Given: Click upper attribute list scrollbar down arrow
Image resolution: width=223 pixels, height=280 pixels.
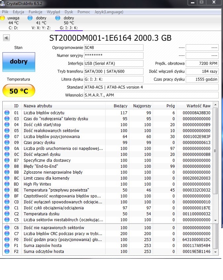Looking at the screenshot, I should click(x=215, y=220).
